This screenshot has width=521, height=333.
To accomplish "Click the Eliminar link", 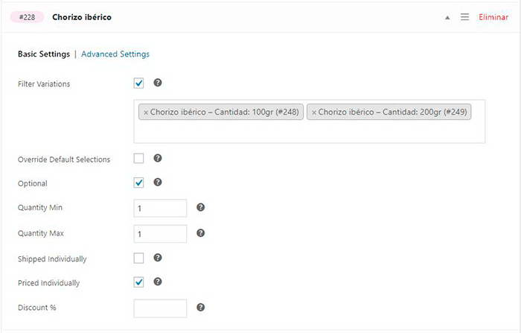I will click(x=493, y=17).
